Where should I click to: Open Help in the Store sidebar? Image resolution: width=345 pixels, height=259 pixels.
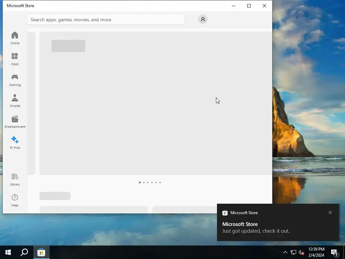pos(15,200)
